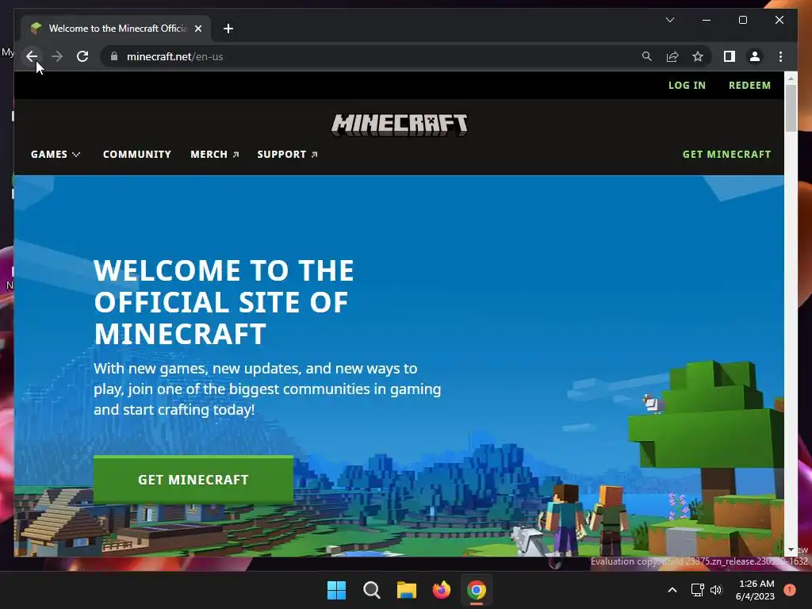This screenshot has height=609, width=812.
Task: Open Windows taskbar search
Action: pos(371,590)
